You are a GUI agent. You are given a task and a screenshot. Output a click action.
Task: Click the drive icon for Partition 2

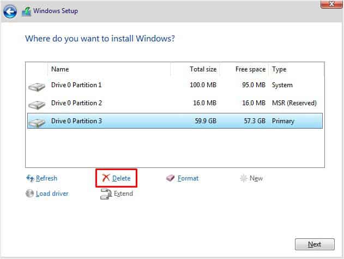tap(37, 105)
